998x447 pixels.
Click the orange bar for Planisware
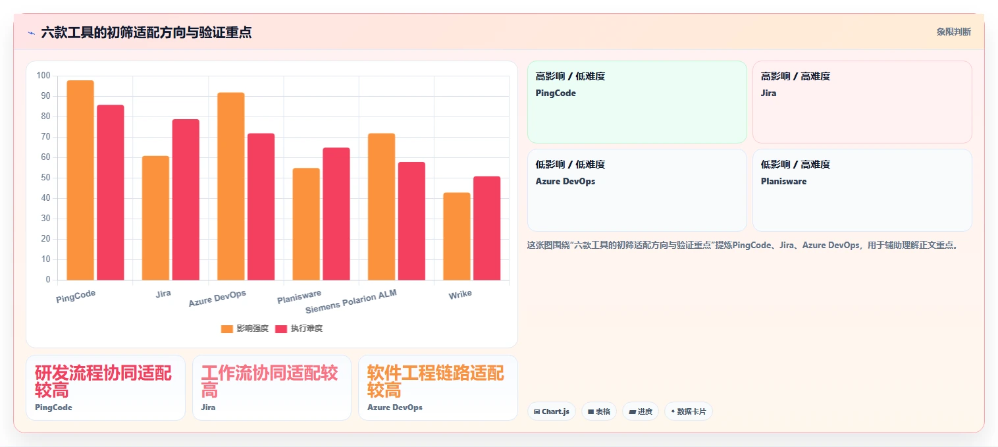click(x=306, y=224)
